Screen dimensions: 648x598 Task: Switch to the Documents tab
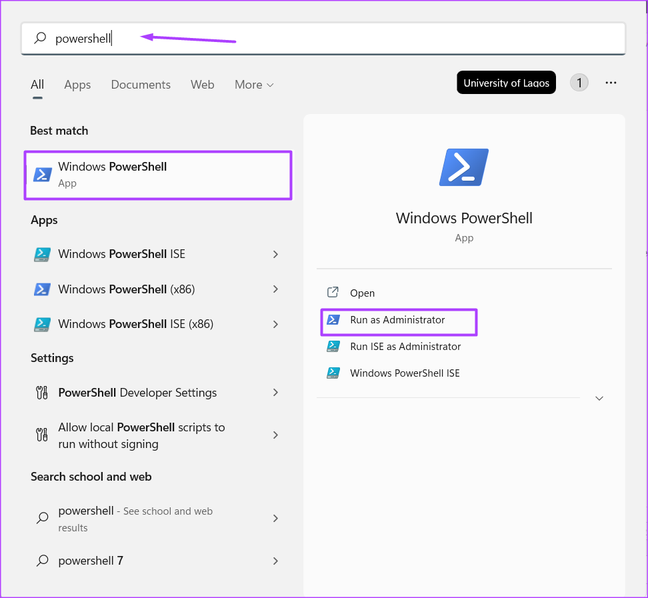[x=141, y=84]
